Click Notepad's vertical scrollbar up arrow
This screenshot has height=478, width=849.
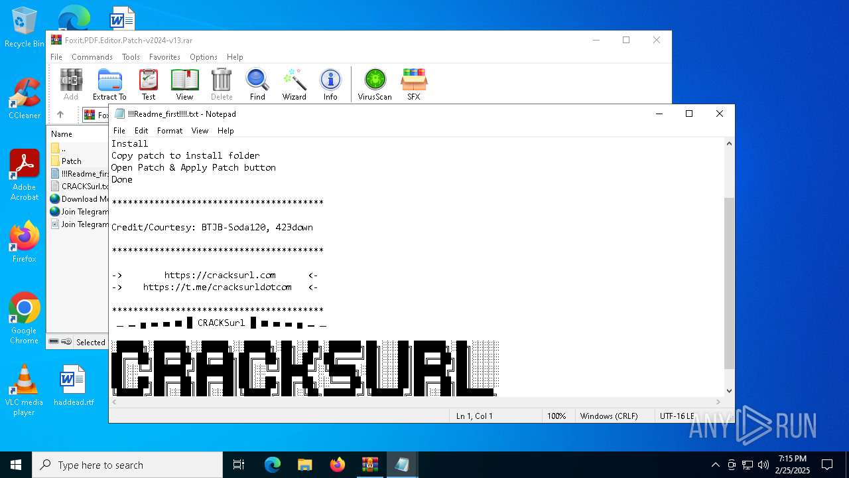pyautogui.click(x=730, y=143)
